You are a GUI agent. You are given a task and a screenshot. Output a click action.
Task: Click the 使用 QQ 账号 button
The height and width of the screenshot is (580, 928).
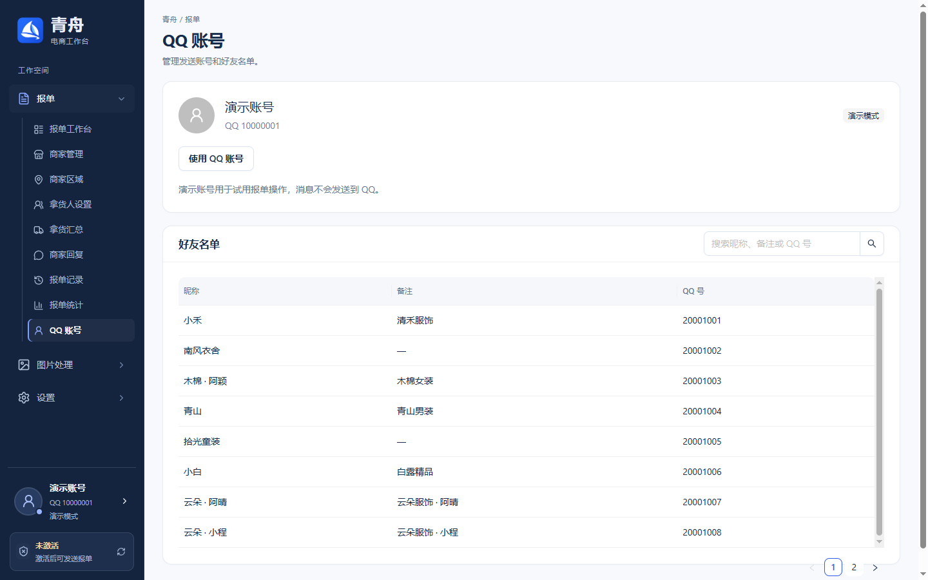tap(216, 159)
